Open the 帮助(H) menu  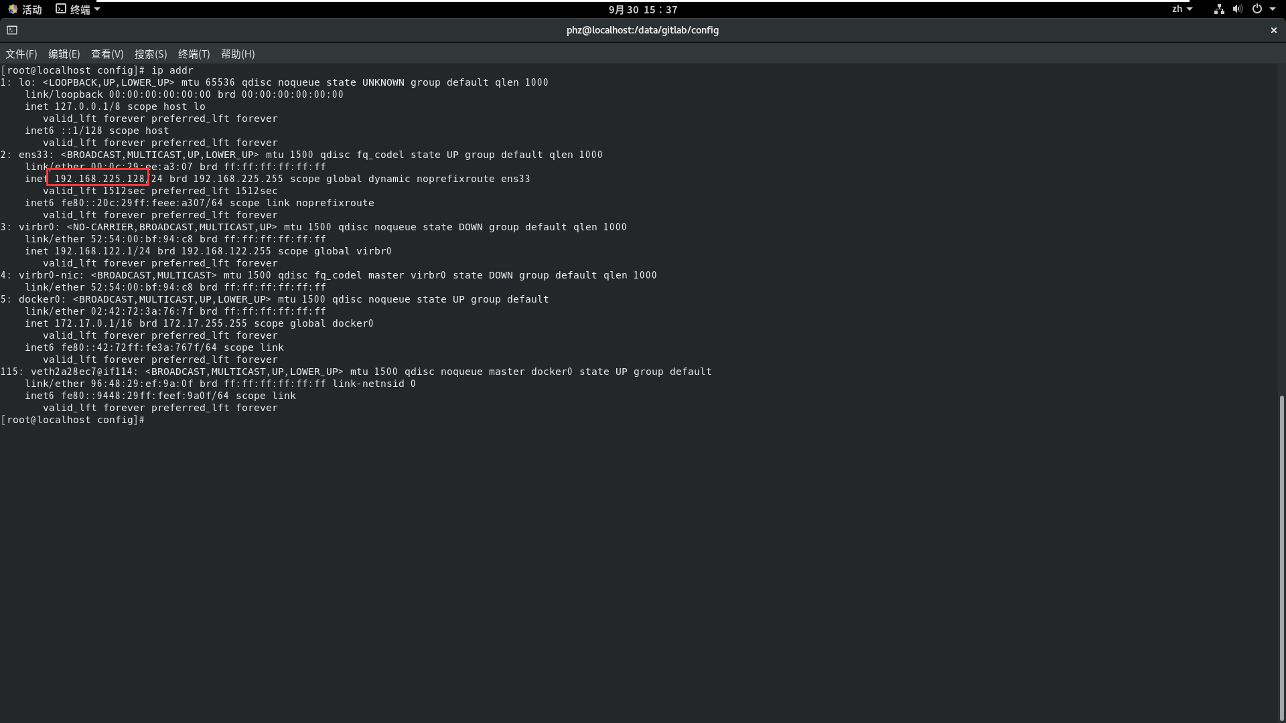[x=238, y=54]
